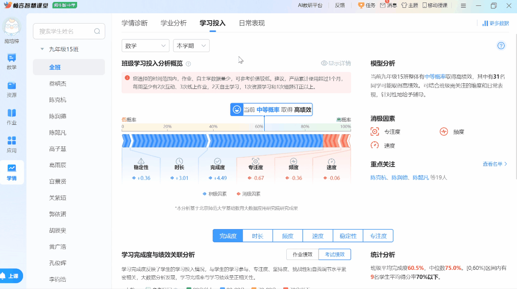Viewport: 517px width, 289px height.
Task: Collapse the 九年级15班 class tree
Action: 43,49
